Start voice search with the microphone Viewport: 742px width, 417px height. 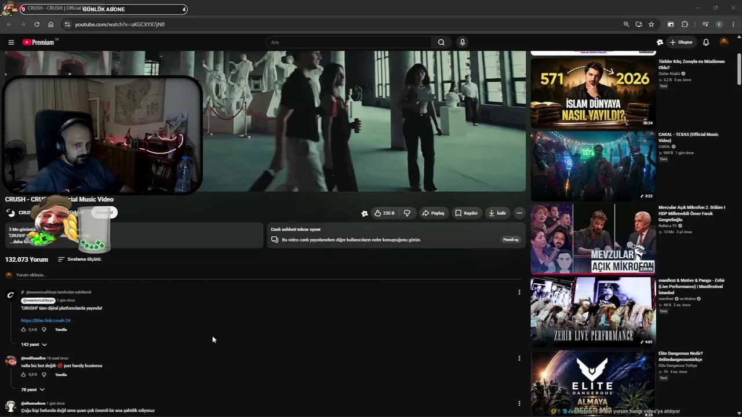462,42
